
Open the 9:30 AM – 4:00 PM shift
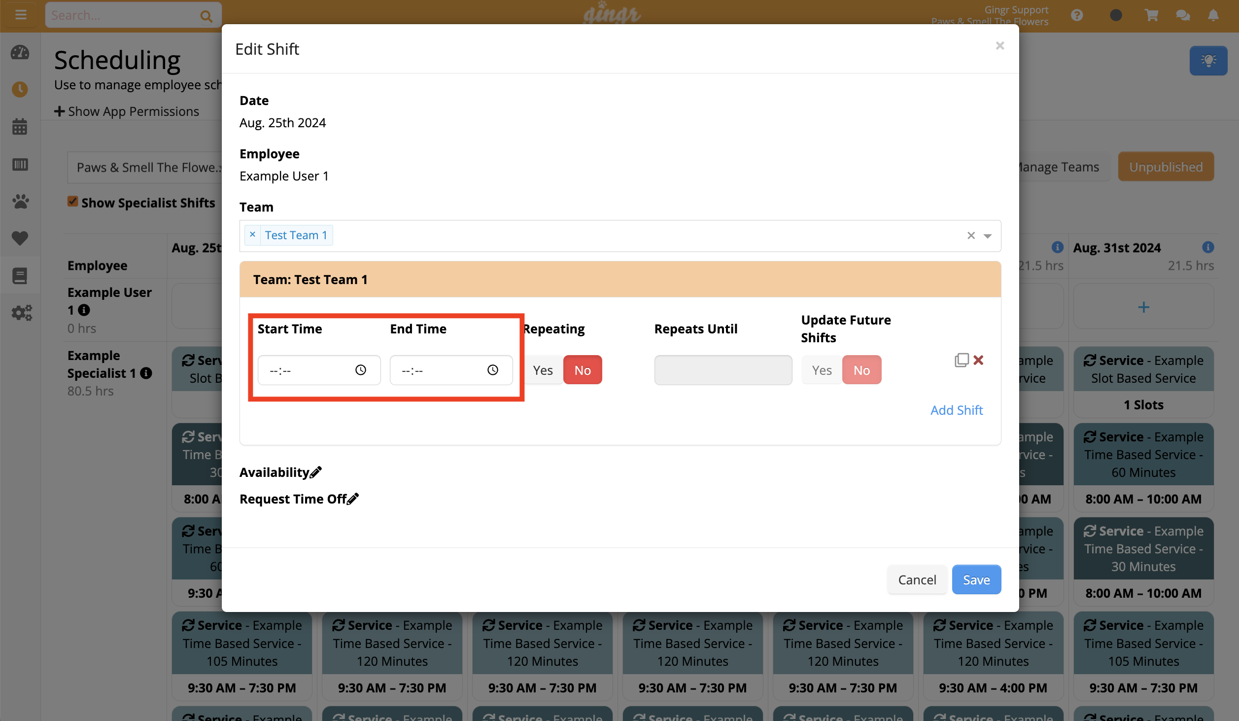pos(994,656)
